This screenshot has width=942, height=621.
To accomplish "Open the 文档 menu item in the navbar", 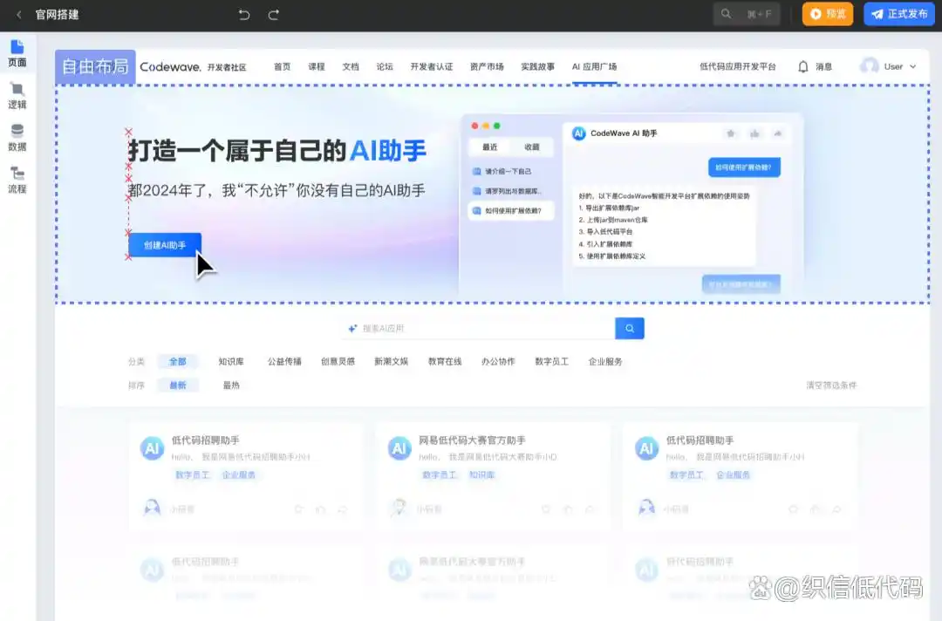I will (350, 66).
